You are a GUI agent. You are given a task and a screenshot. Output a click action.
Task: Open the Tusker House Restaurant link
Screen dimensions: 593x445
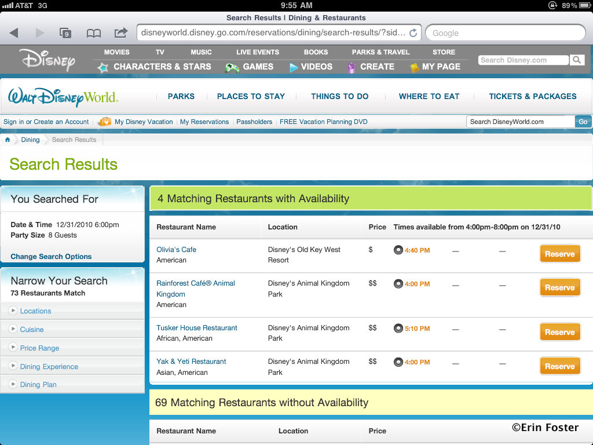(197, 328)
